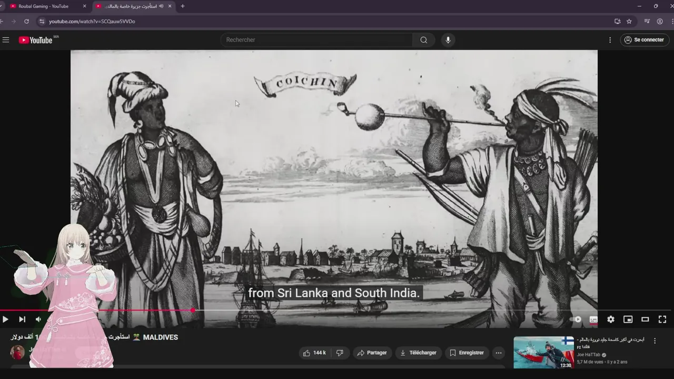Click the video title ending in MALDIVES
This screenshot has width=674, height=379.
coord(94,337)
